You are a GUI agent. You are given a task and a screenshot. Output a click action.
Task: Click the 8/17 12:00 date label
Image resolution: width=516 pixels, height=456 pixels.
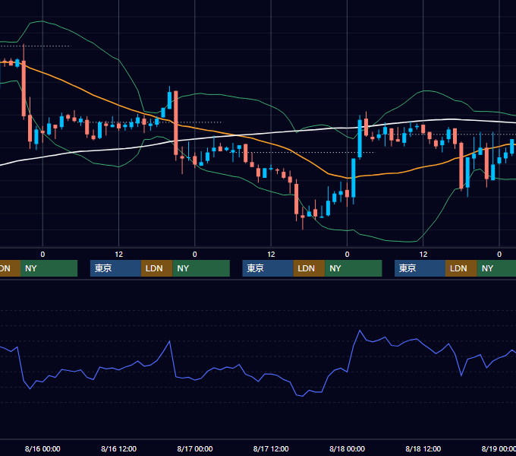click(271, 448)
